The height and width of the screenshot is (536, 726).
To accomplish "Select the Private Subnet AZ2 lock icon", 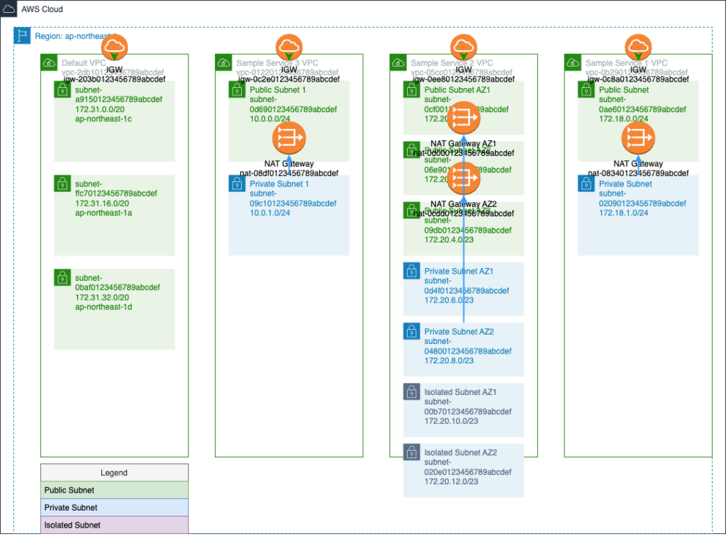I will (412, 331).
